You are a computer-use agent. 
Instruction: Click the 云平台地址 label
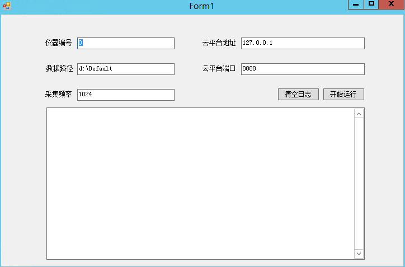tap(219, 43)
